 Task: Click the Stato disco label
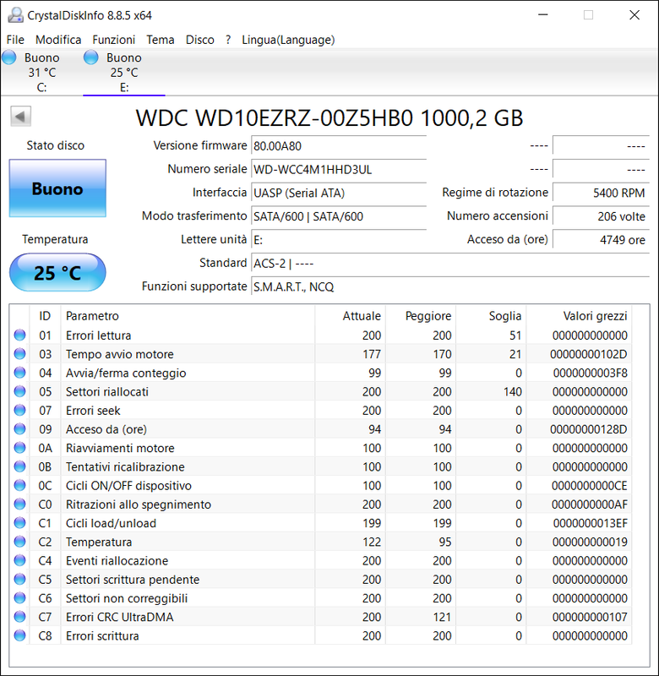pyautogui.click(x=56, y=145)
